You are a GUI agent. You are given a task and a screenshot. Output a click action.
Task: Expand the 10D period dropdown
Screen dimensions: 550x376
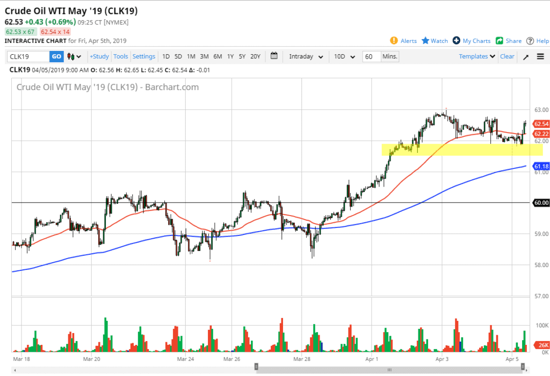coord(344,56)
